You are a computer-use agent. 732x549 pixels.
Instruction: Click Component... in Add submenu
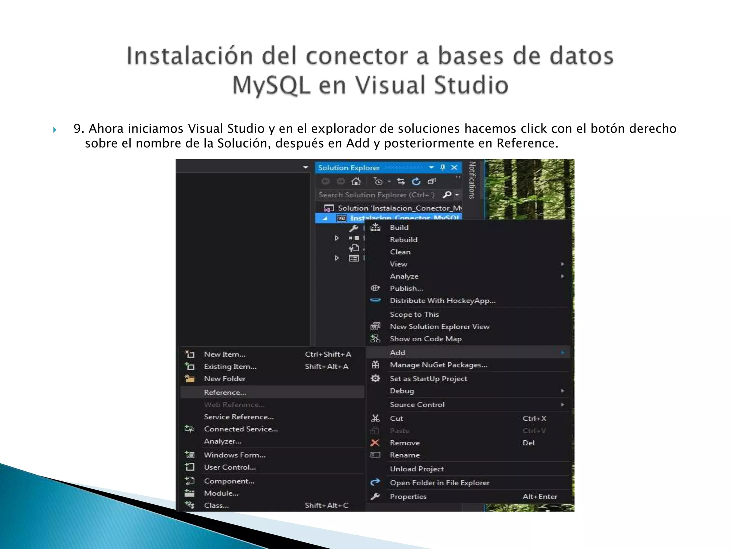[x=272, y=481]
